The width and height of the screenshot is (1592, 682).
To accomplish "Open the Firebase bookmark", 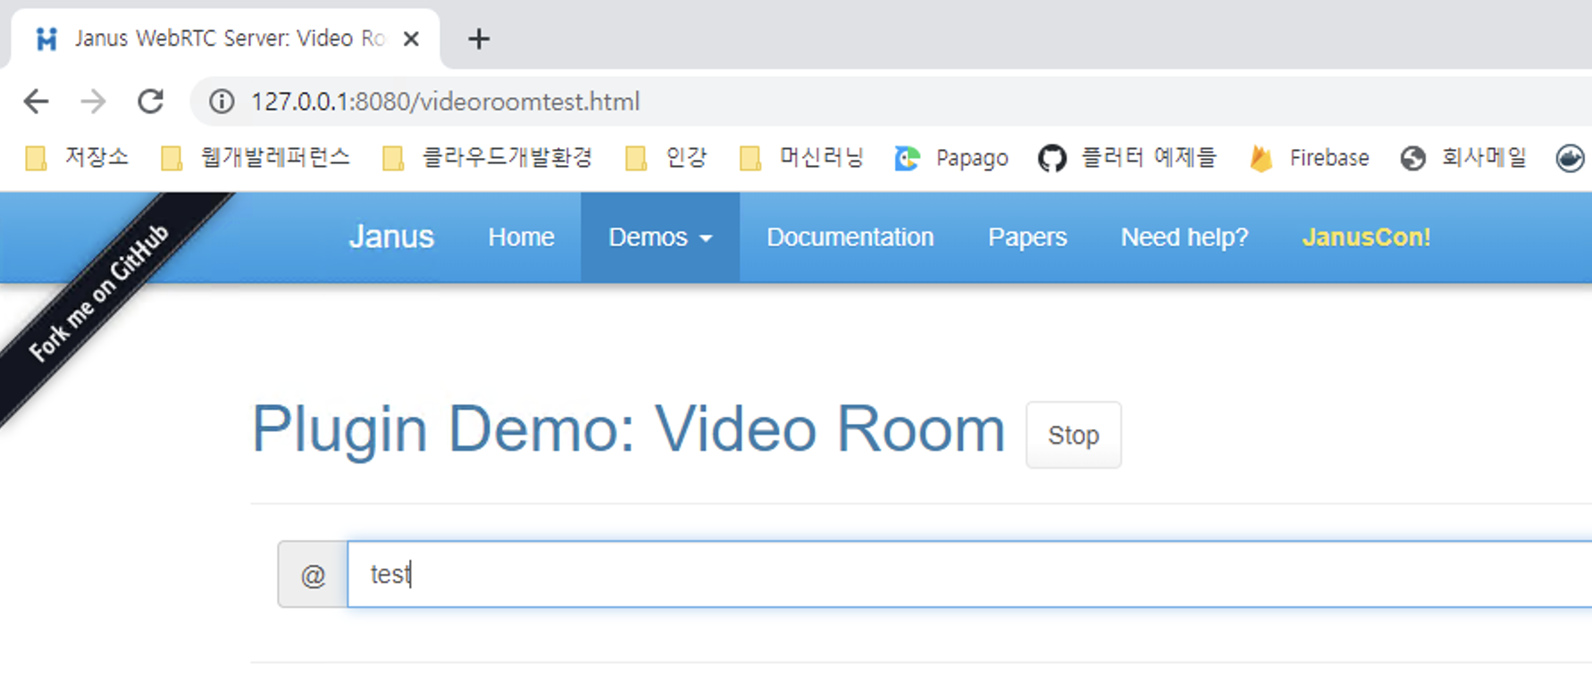I will click(x=1310, y=158).
